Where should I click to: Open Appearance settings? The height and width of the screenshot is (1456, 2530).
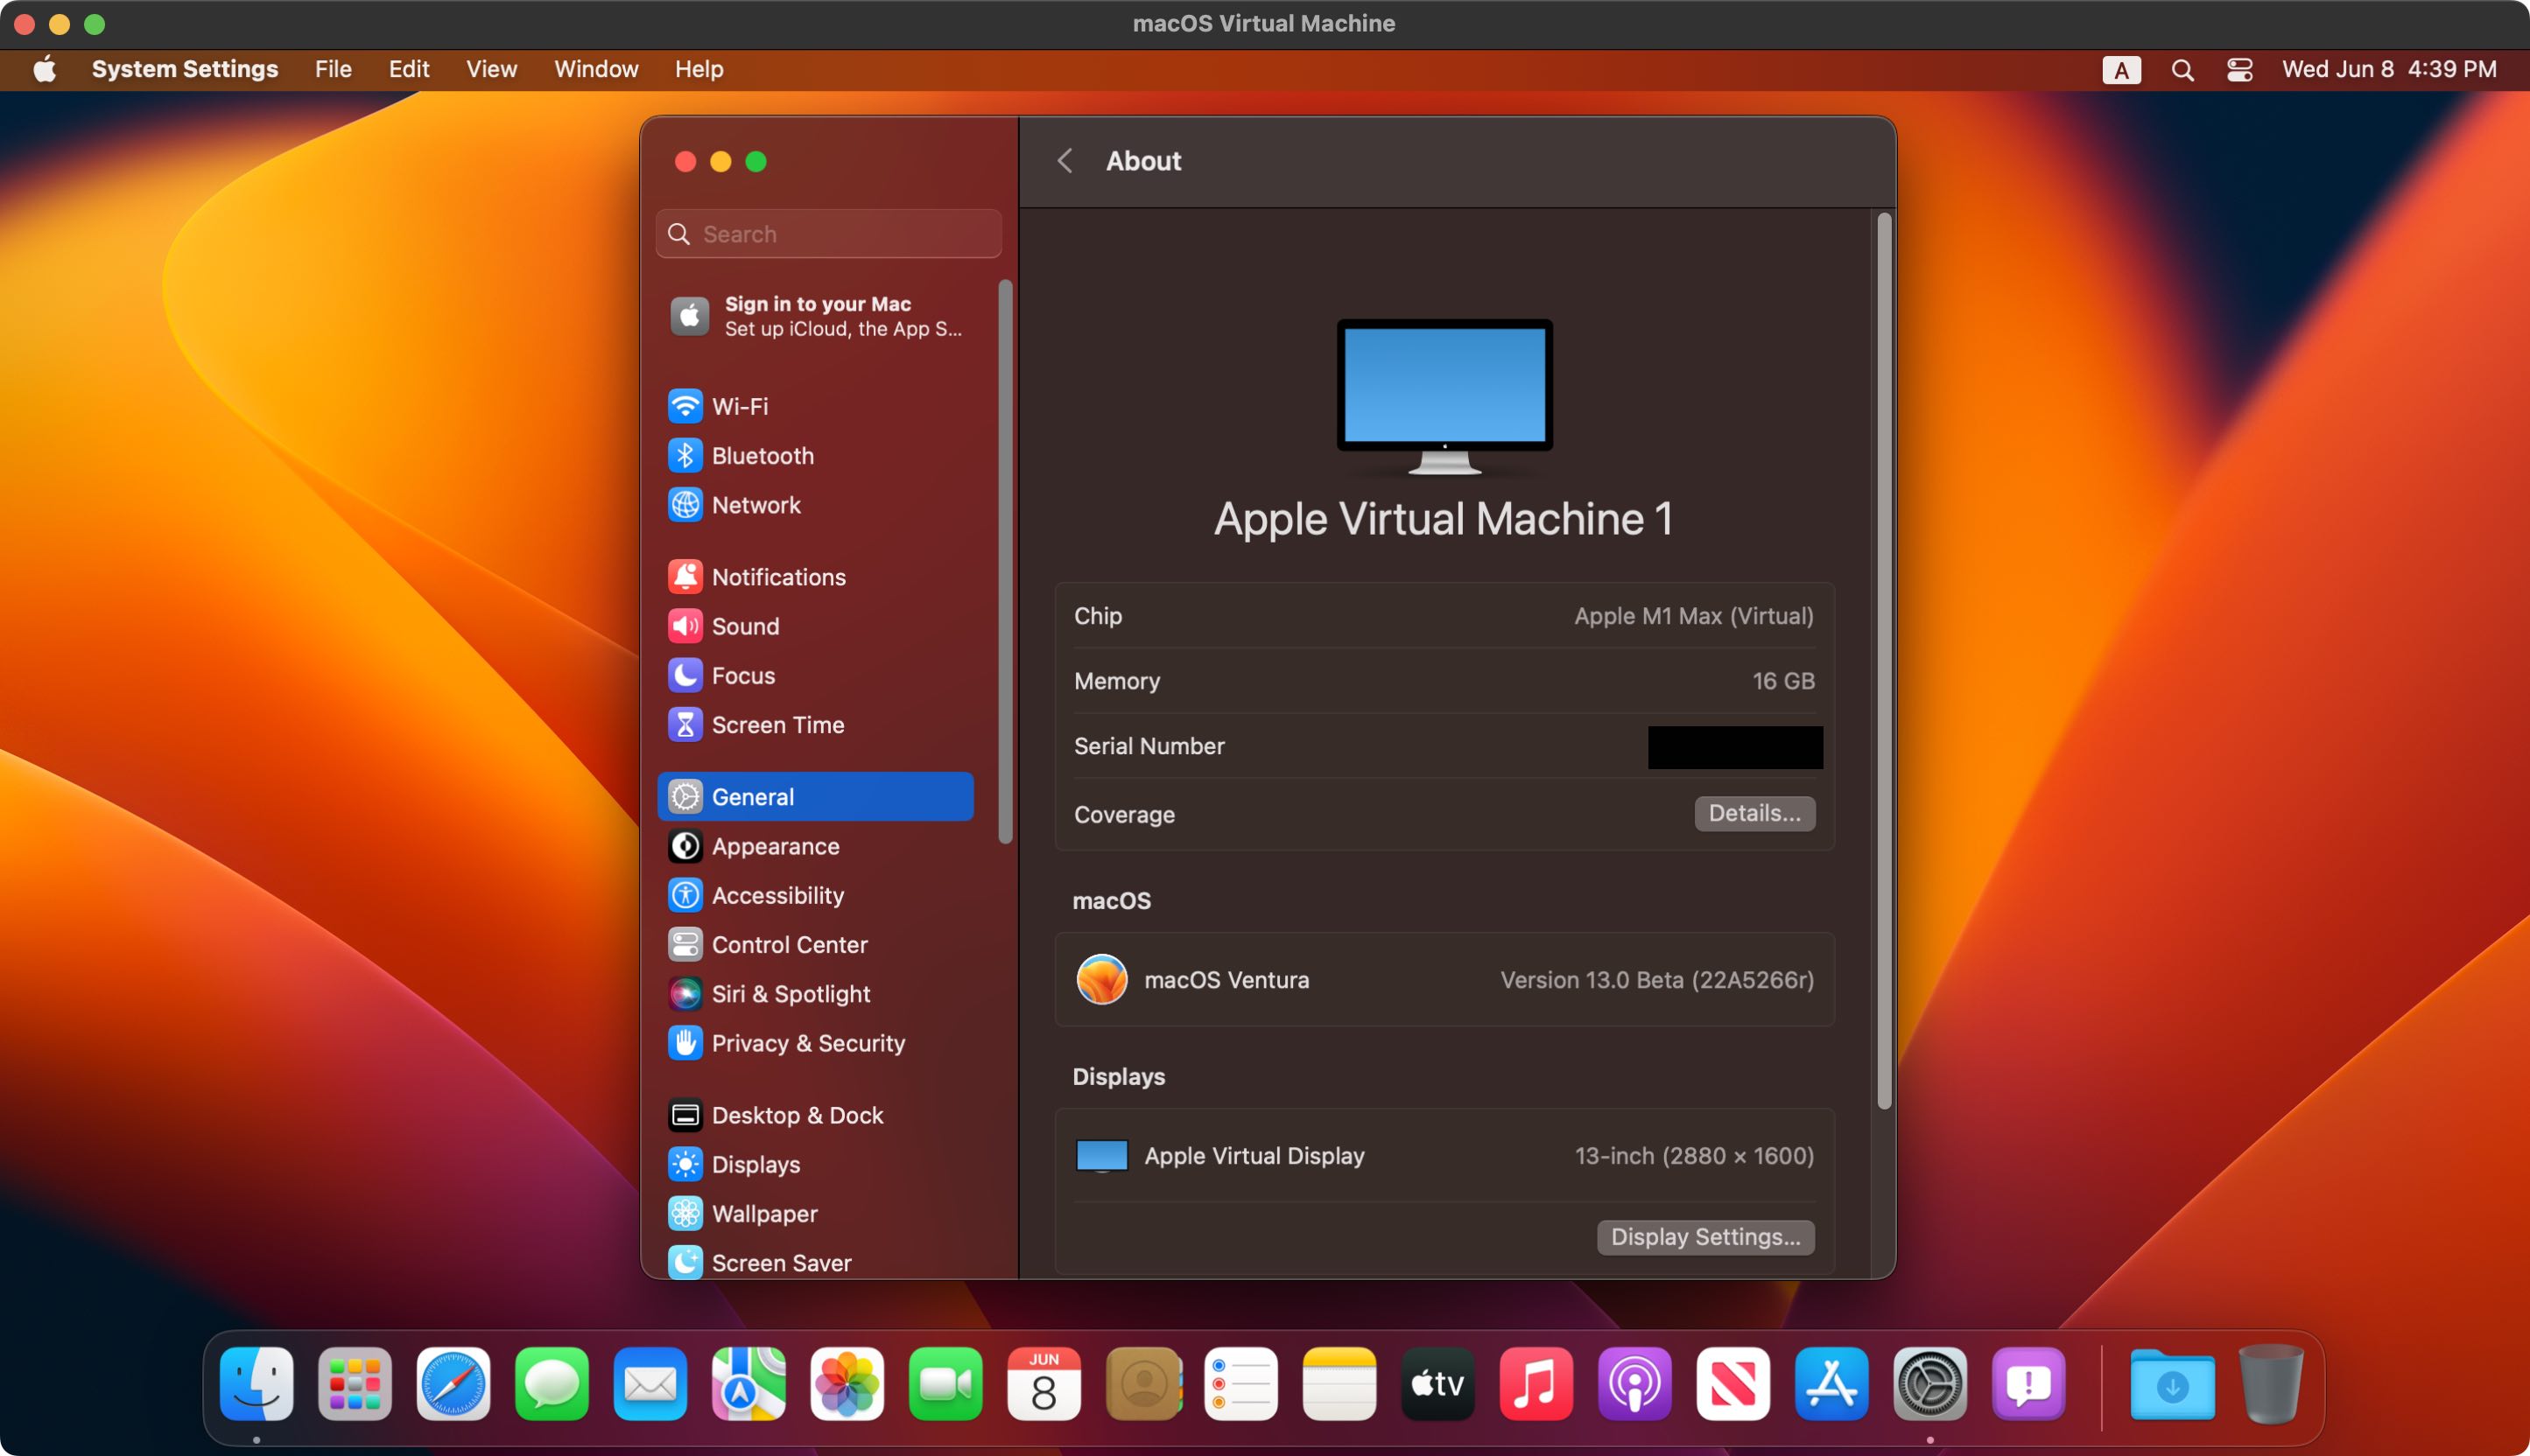point(815,846)
